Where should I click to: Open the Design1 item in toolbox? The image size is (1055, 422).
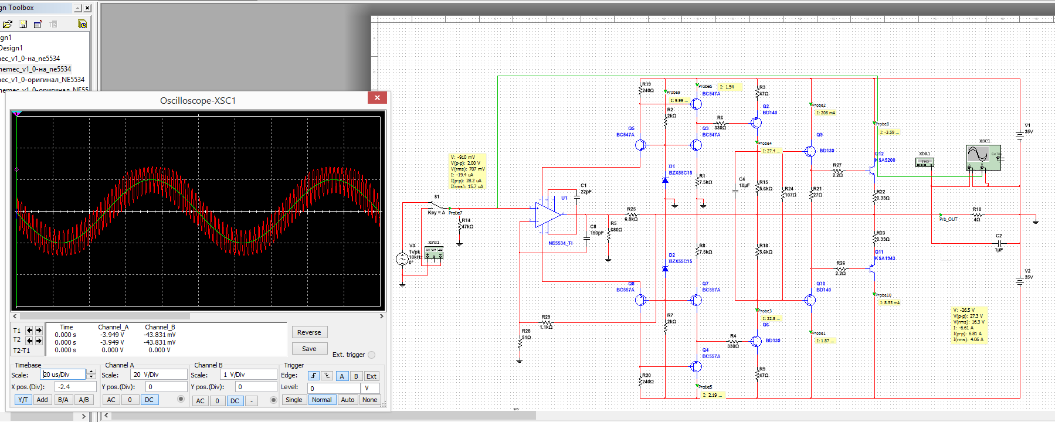click(x=12, y=48)
